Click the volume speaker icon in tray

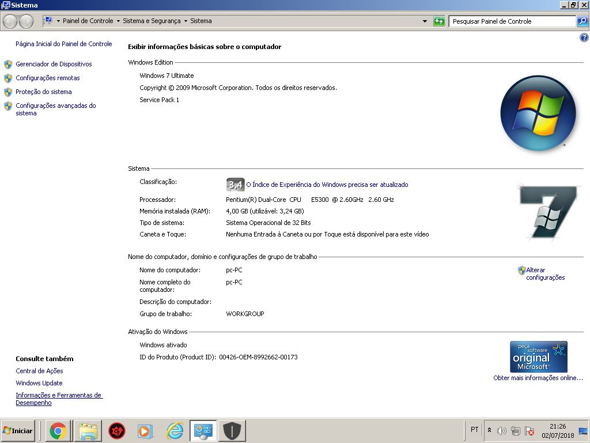502,430
